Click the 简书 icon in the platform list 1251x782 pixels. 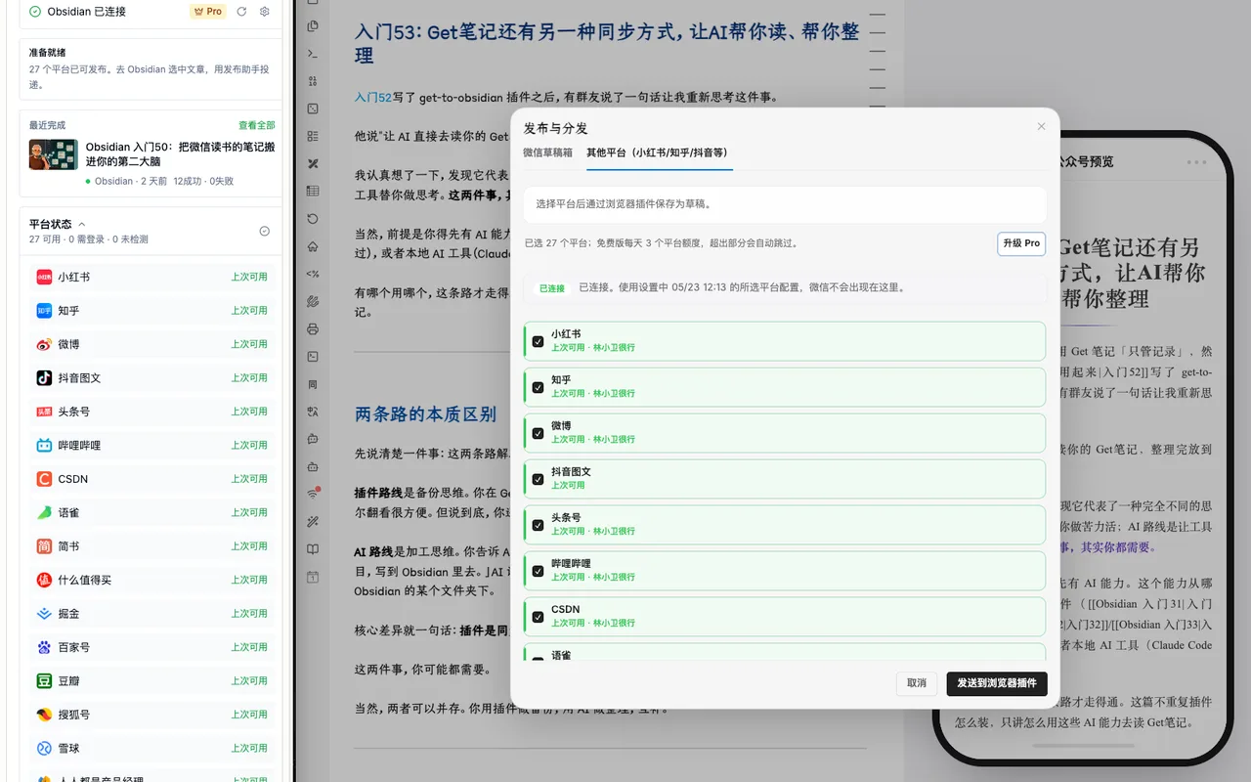point(44,546)
